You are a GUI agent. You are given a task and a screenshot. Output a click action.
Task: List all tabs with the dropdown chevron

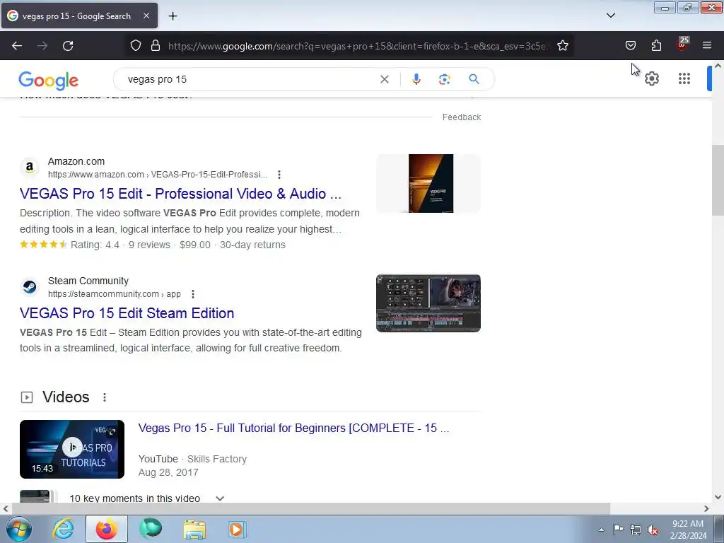pyautogui.click(x=610, y=16)
